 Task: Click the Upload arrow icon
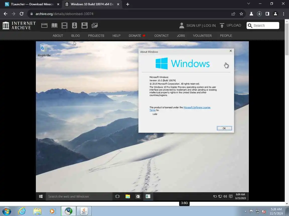tap(222, 25)
